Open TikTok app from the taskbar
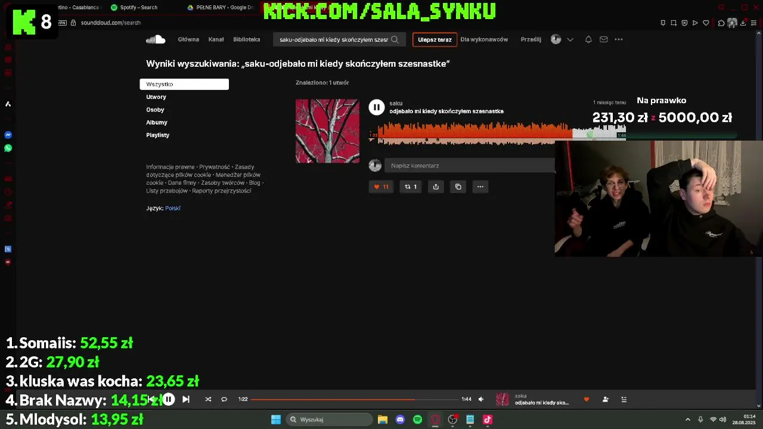The image size is (763, 429). click(488, 419)
